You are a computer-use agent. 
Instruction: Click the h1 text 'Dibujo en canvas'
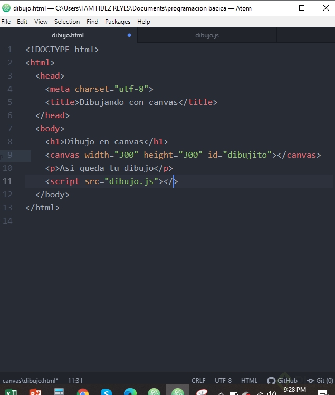coord(104,141)
